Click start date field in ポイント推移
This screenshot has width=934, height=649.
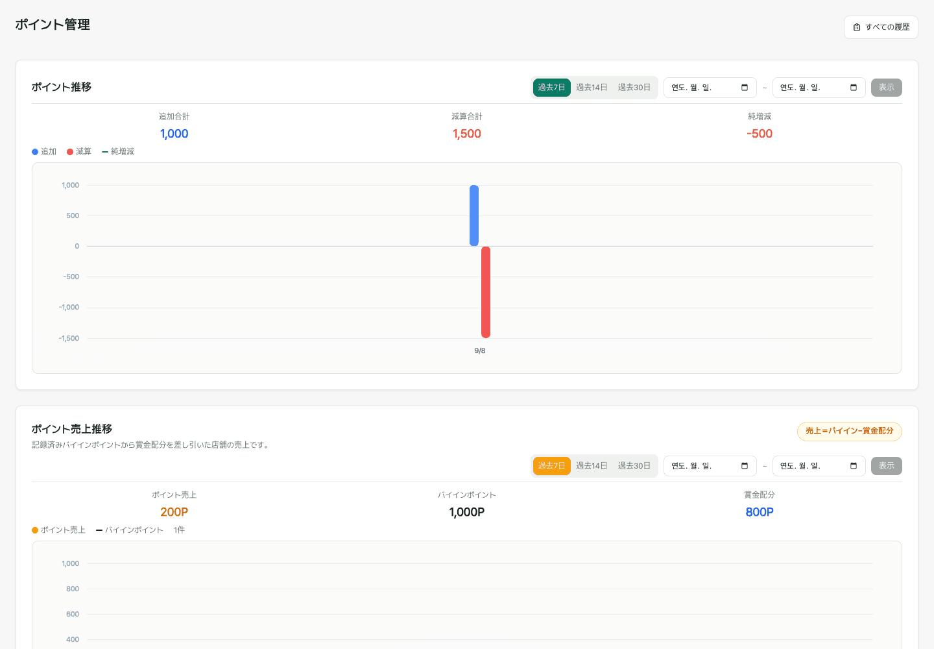click(x=710, y=88)
